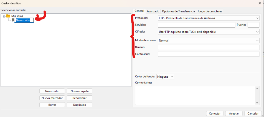Screen dimensions: 264x117
Task: Select the Juego de caracteres tab
Action: (210, 11)
